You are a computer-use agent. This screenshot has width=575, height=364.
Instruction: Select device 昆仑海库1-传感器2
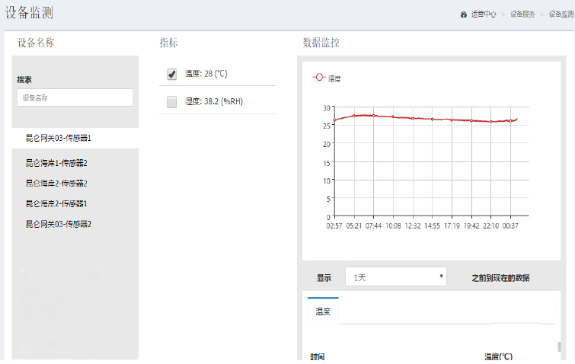(x=56, y=163)
